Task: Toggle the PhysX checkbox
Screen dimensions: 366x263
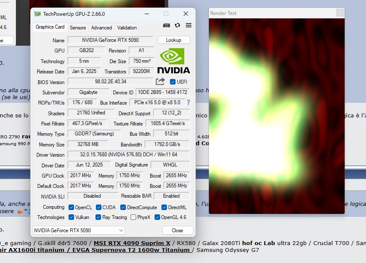Action: coord(133,217)
